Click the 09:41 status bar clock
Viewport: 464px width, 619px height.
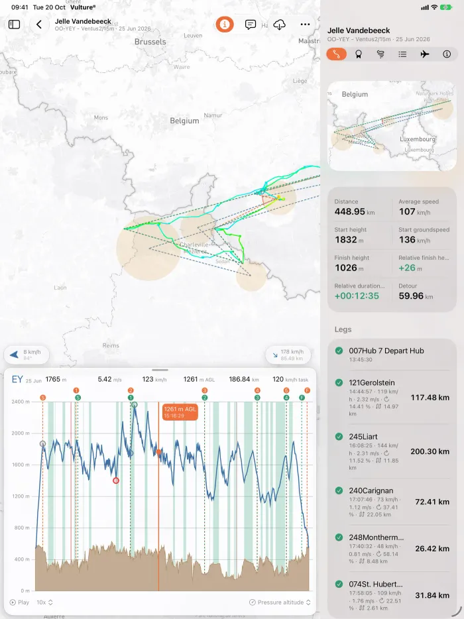pyautogui.click(x=20, y=7)
